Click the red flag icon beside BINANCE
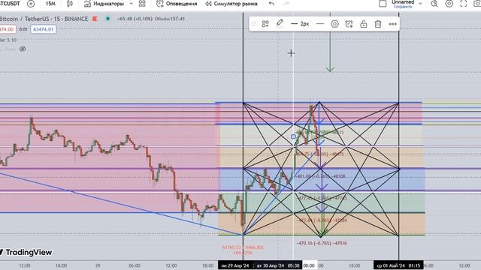Image resolution: width=481 pixels, height=270 pixels. pyautogui.click(x=95, y=19)
